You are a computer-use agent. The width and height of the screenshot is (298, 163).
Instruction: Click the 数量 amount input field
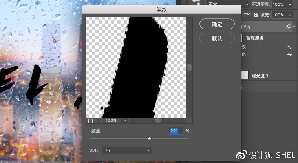click(x=176, y=131)
